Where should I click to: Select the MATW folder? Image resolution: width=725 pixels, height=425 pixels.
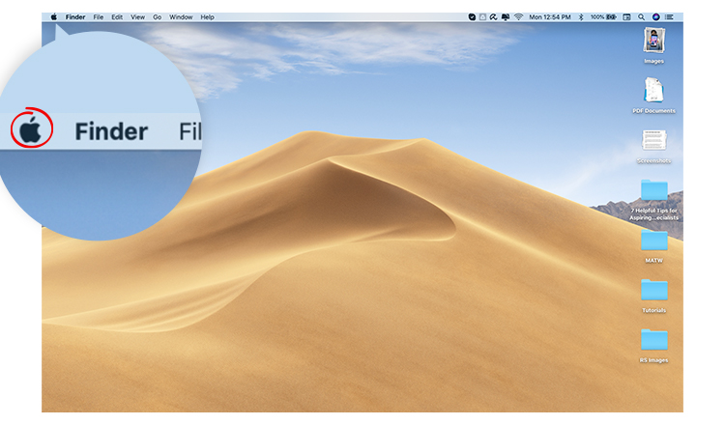[653, 246]
